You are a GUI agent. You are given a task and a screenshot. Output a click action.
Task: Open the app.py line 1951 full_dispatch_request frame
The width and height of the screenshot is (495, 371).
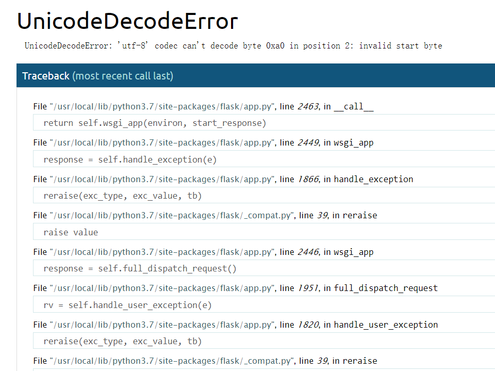236,288
